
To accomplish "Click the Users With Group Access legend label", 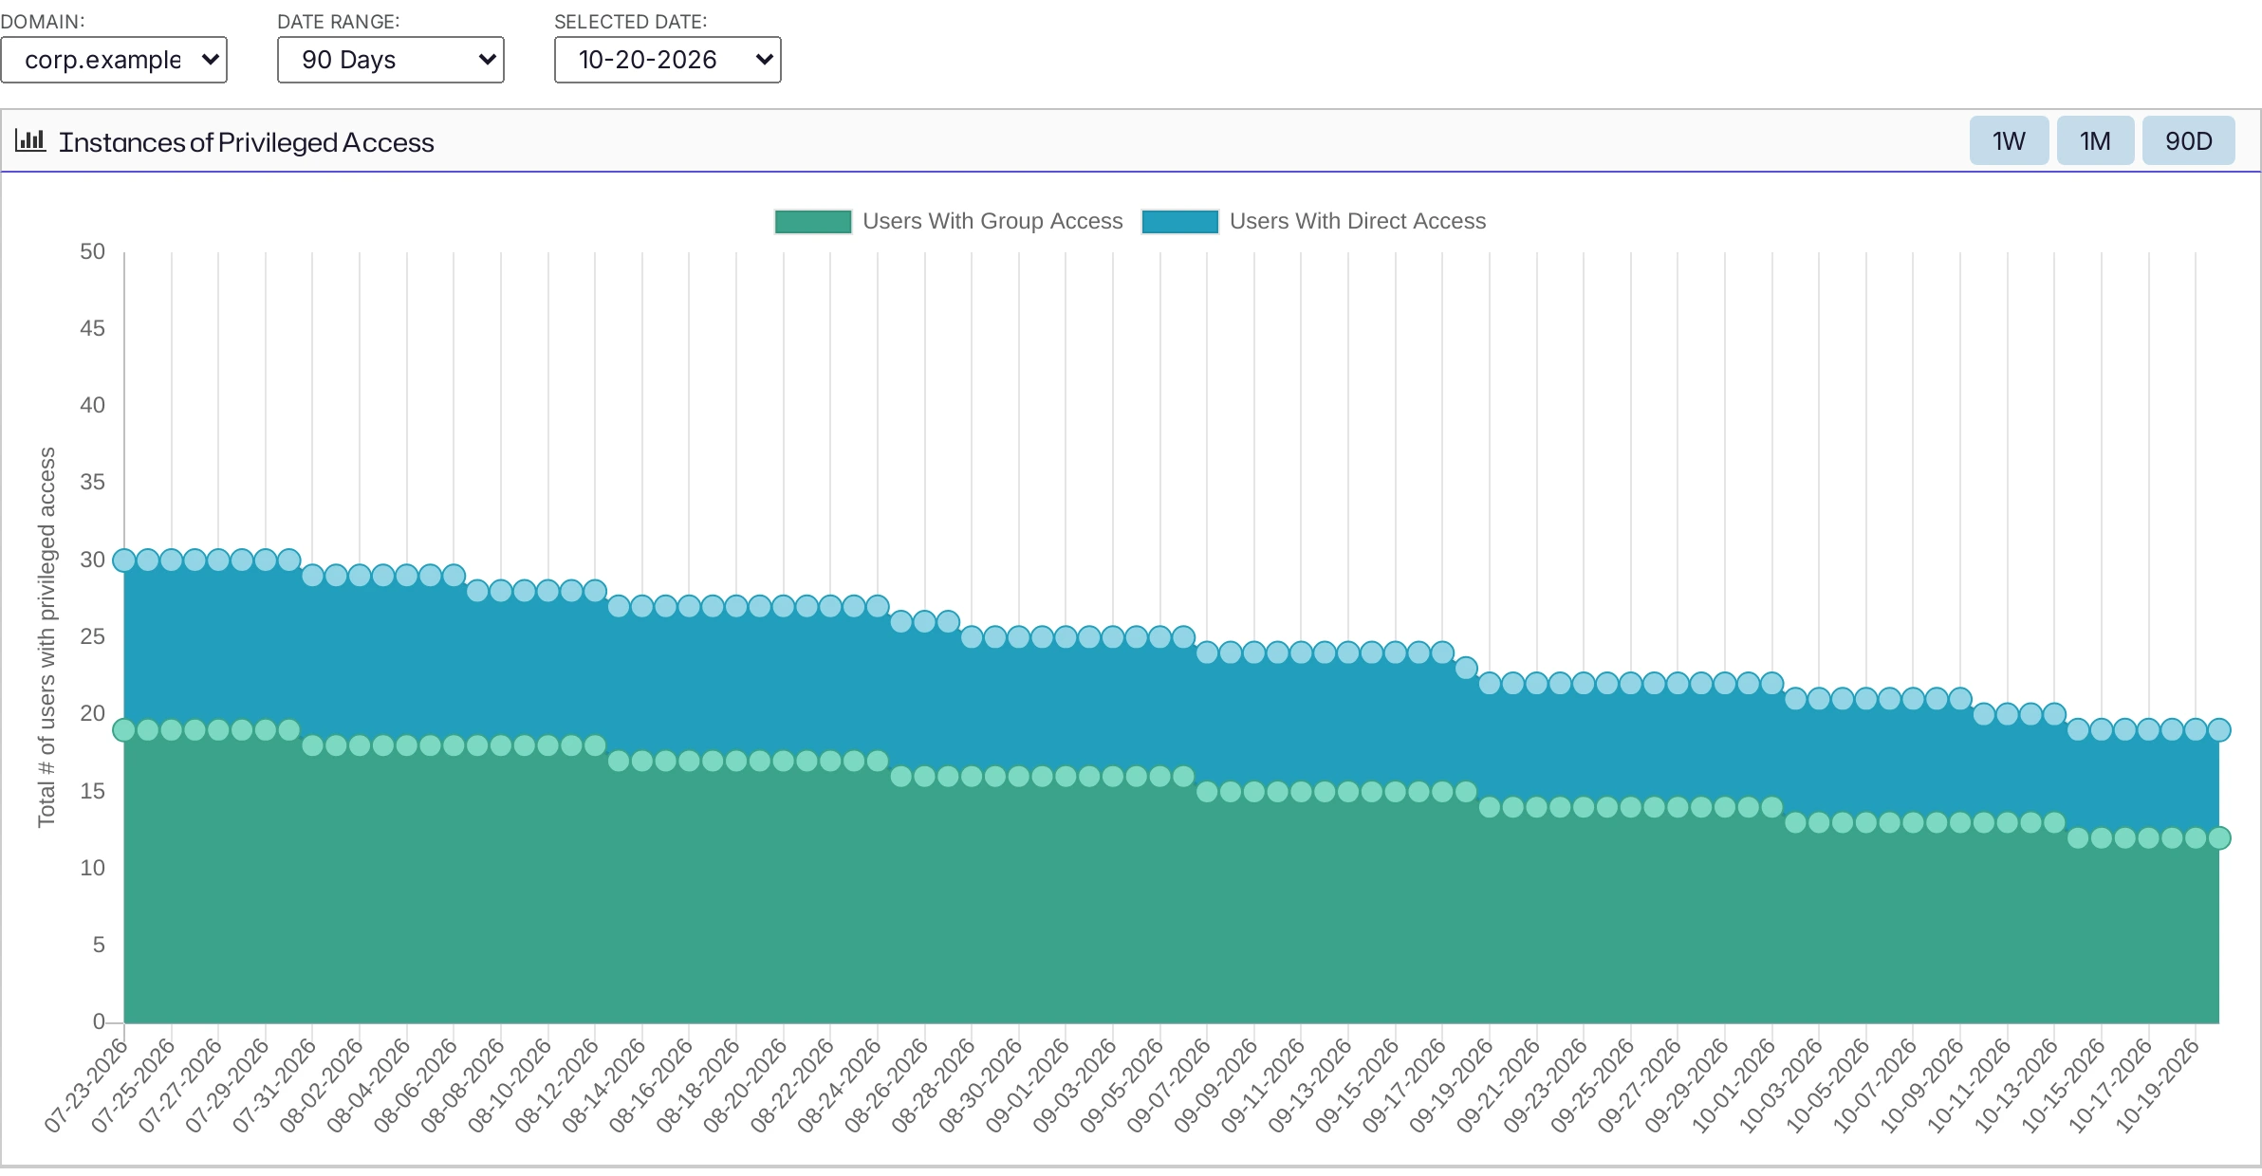I will (x=992, y=221).
